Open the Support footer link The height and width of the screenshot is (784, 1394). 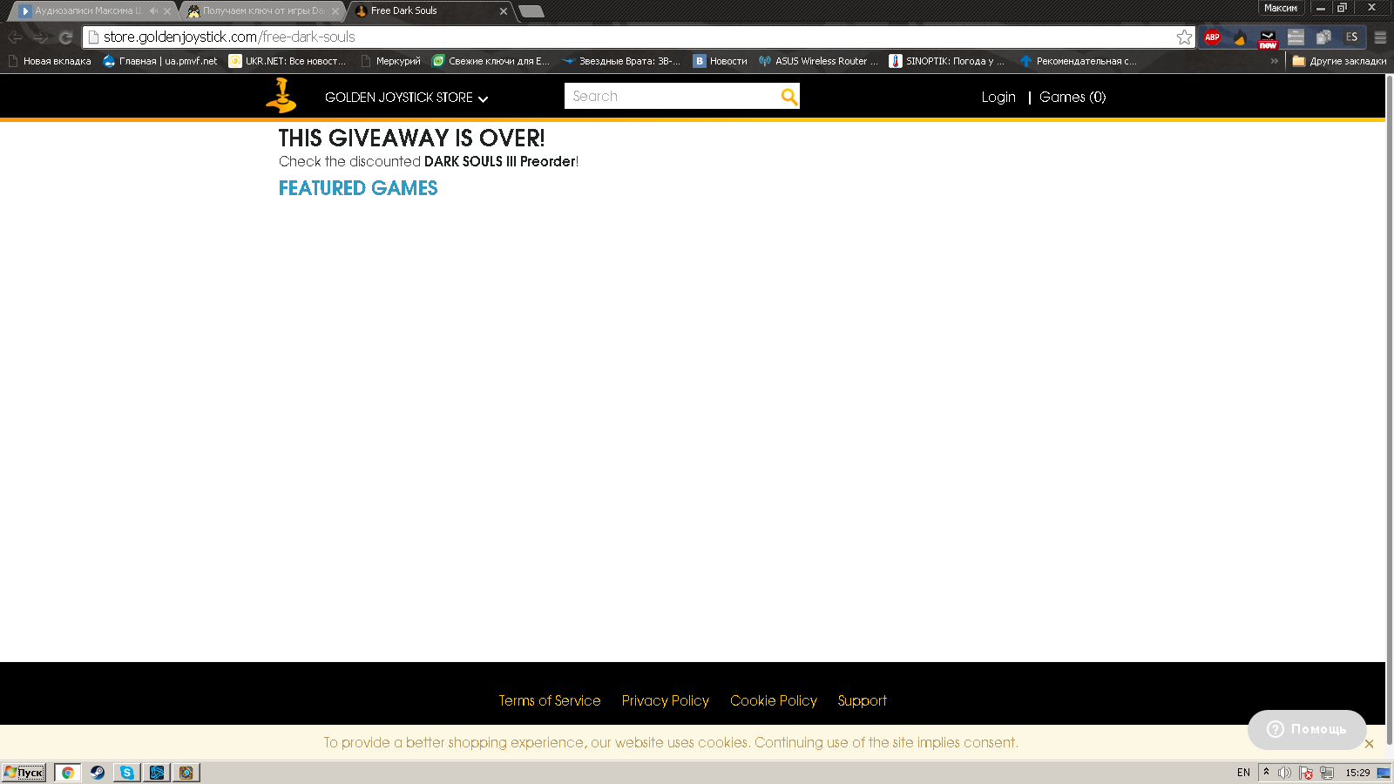[863, 700]
